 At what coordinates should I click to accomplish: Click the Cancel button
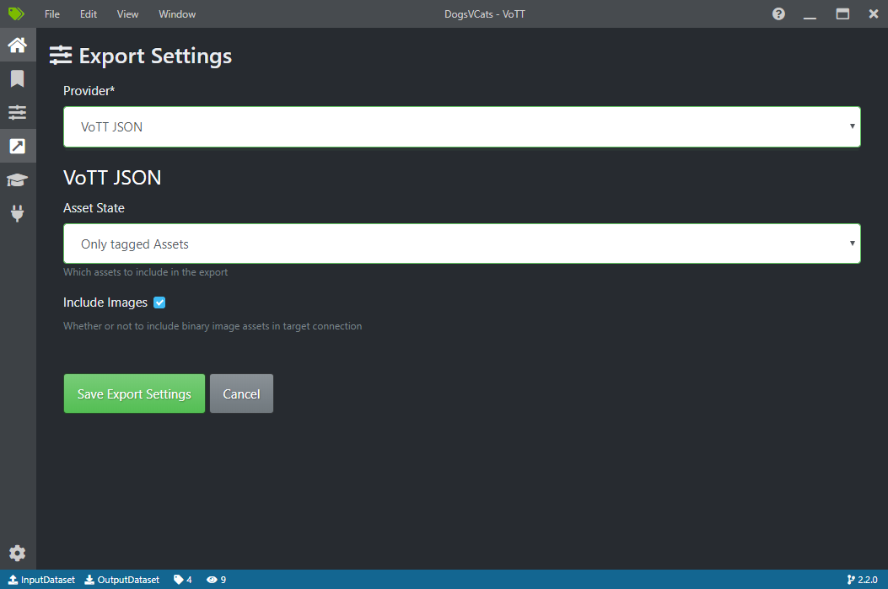[241, 394]
